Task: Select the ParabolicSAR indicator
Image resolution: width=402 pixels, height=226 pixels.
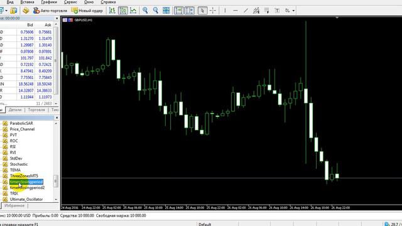Action: tap(21, 123)
